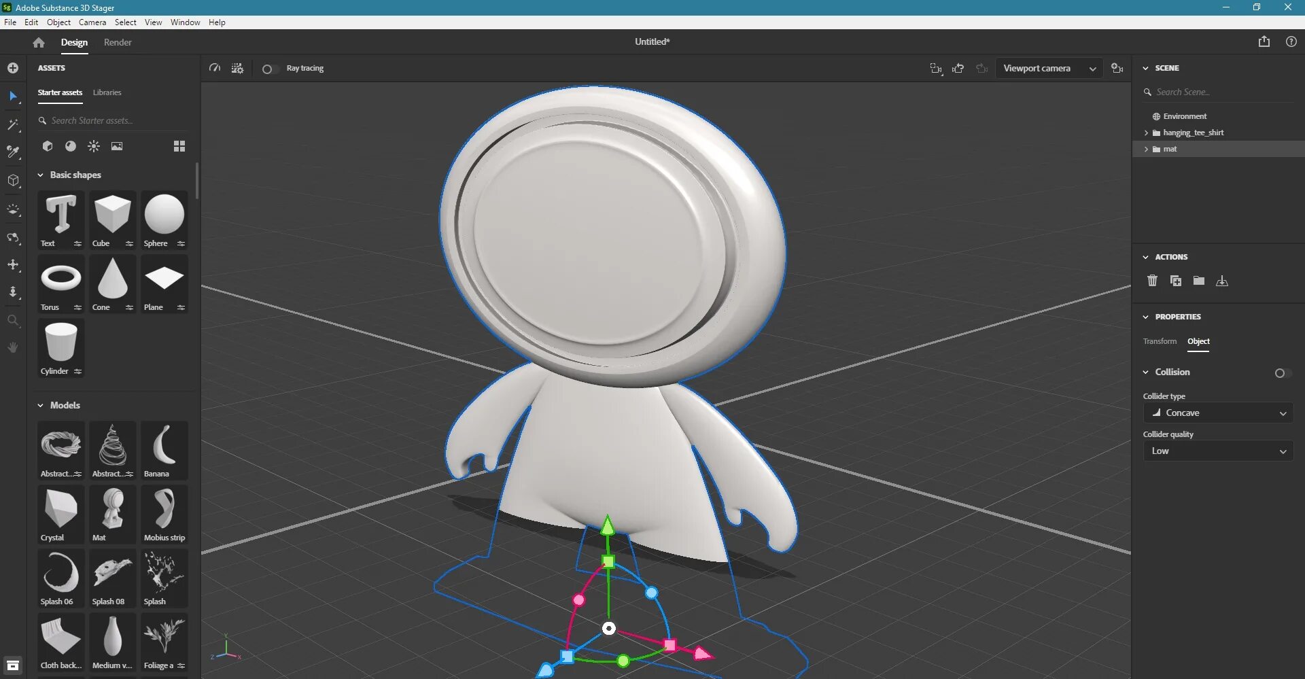Click the Search Starter assets field

(112, 120)
